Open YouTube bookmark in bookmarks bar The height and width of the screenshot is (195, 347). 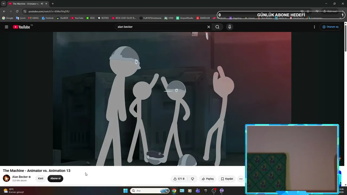tap(77, 18)
